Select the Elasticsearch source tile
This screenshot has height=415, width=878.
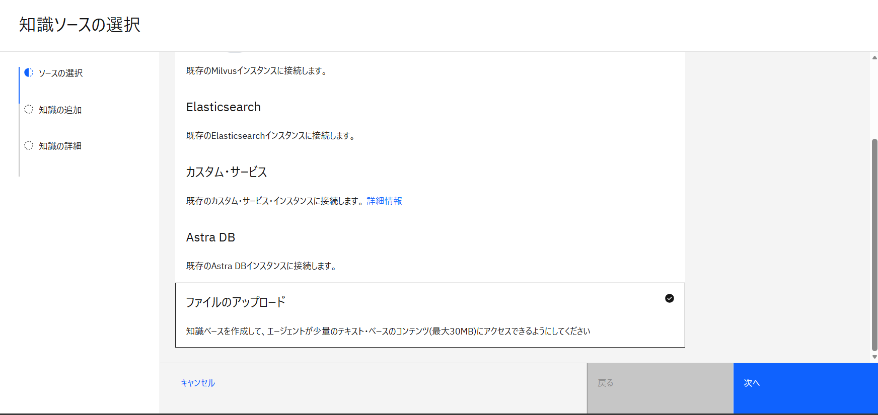(x=429, y=121)
